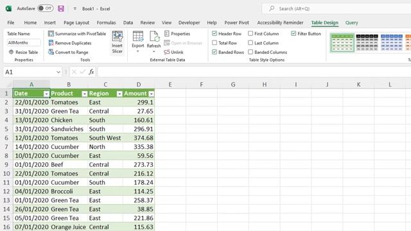Click the Insert Slicer icon
The width and height of the screenshot is (411, 231).
pyautogui.click(x=117, y=37)
